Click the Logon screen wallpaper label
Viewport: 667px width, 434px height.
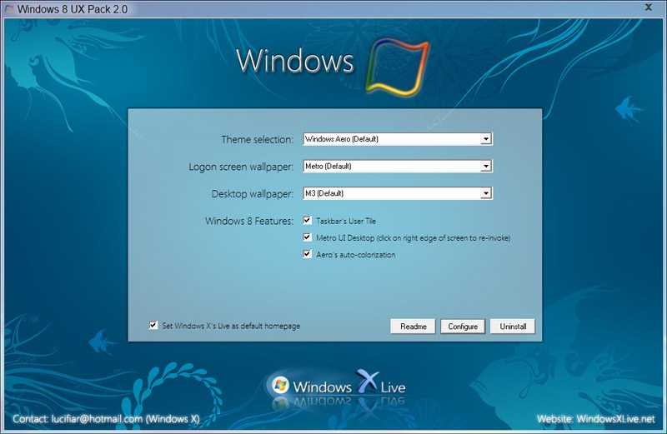coord(241,167)
